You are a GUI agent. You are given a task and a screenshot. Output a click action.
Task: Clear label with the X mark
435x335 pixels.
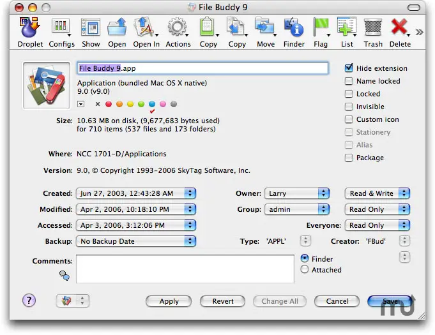(x=97, y=104)
